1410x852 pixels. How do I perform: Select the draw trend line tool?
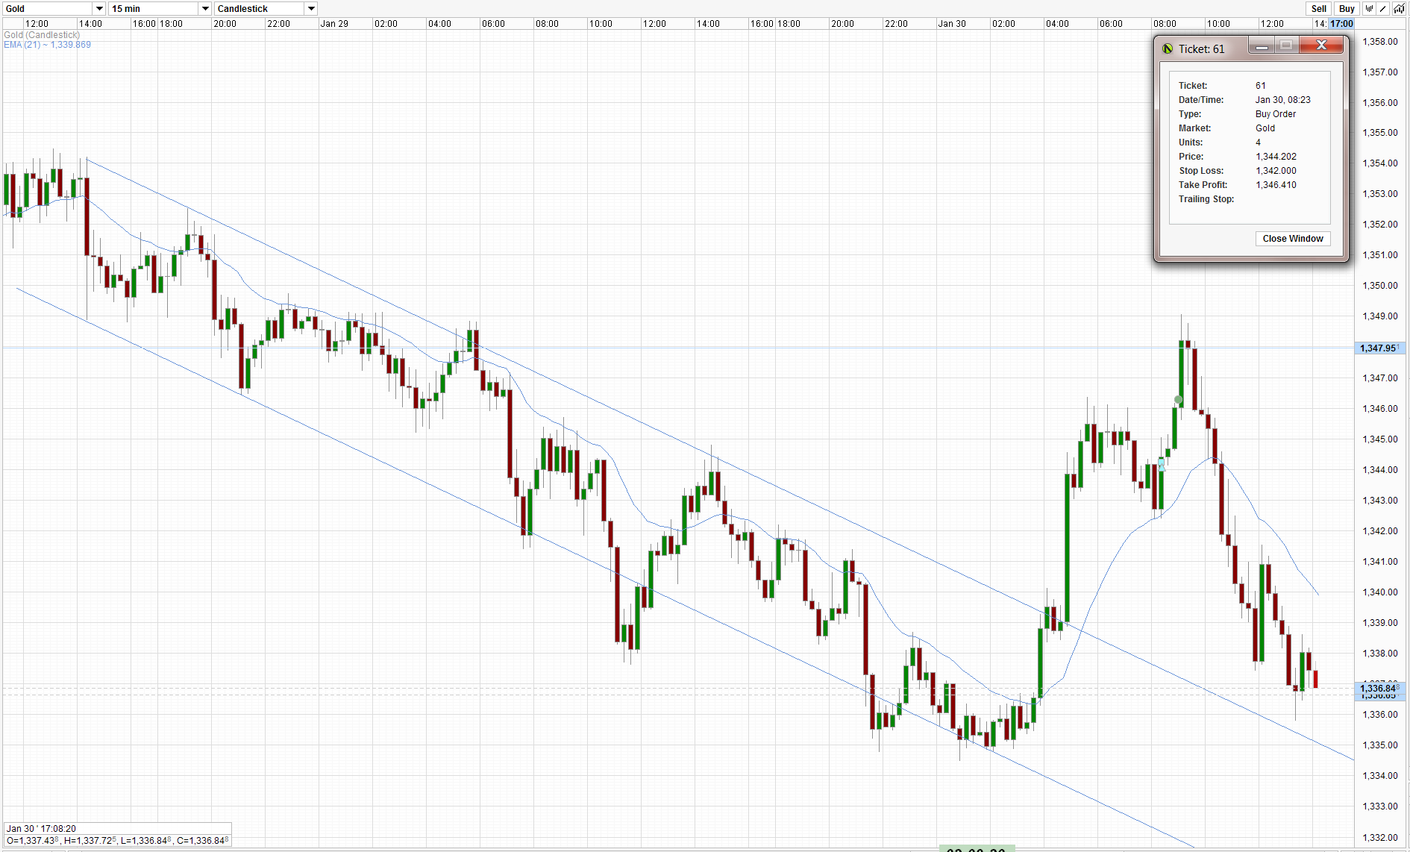pyautogui.click(x=1383, y=8)
